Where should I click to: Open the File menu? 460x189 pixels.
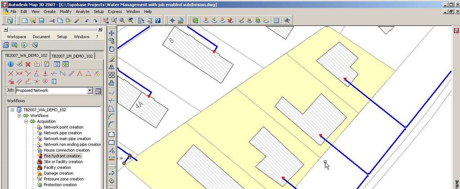(13, 12)
